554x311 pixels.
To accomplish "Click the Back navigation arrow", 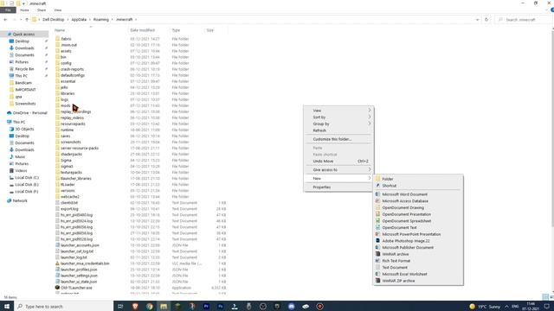I will tap(5, 20).
